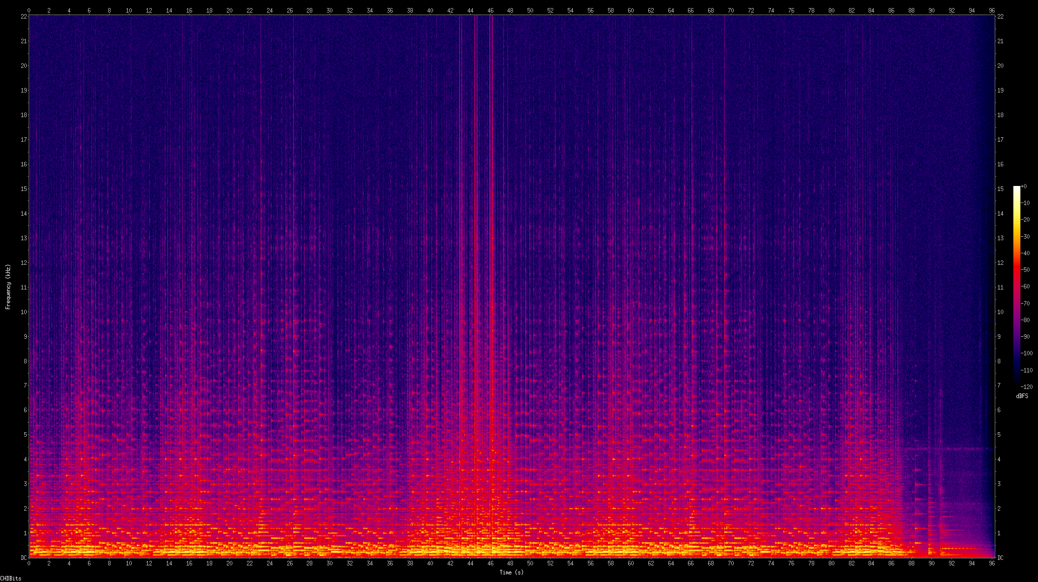The image size is (1038, 582).
Task: Click the CHDBits watermark text
Action: [11, 578]
